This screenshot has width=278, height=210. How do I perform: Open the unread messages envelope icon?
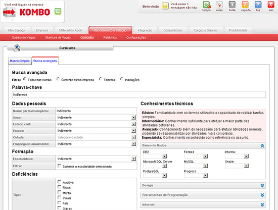pos(165,6)
